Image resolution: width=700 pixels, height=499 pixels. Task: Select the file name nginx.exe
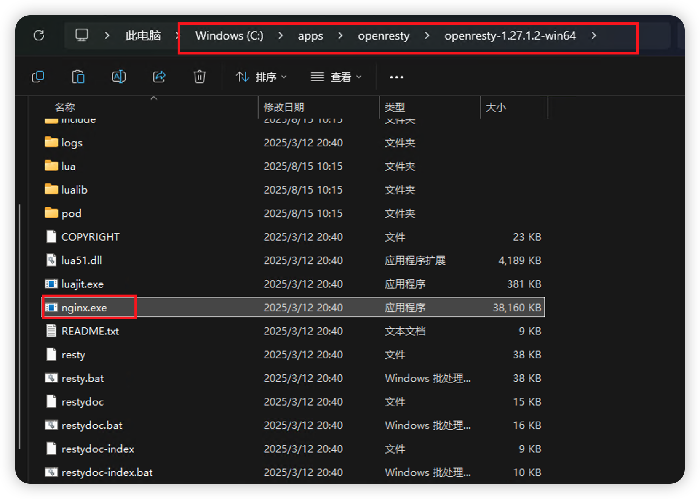(x=84, y=308)
